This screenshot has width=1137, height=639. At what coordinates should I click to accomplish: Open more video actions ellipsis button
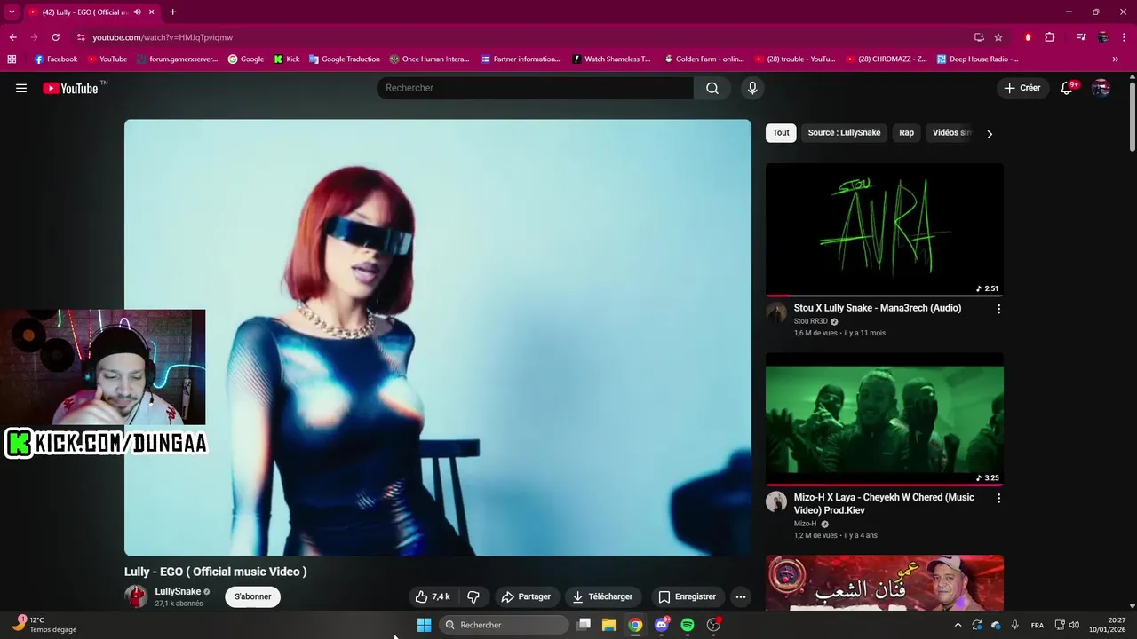(x=741, y=596)
